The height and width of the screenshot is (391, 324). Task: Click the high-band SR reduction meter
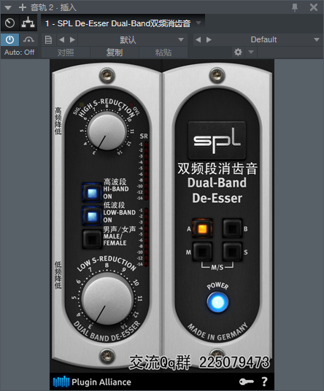[x=147, y=171]
